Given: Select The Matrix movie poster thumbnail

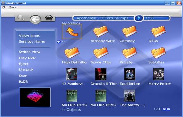Looking at the screenshot, I should pos(130,95).
